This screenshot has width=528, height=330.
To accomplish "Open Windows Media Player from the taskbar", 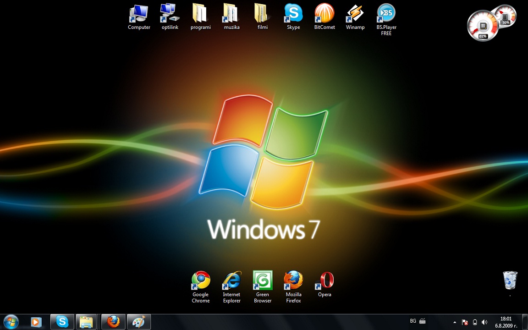I will [36, 322].
